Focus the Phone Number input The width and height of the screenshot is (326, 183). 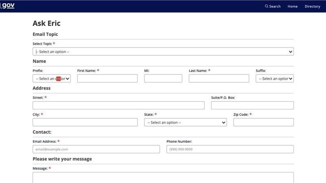(230, 149)
